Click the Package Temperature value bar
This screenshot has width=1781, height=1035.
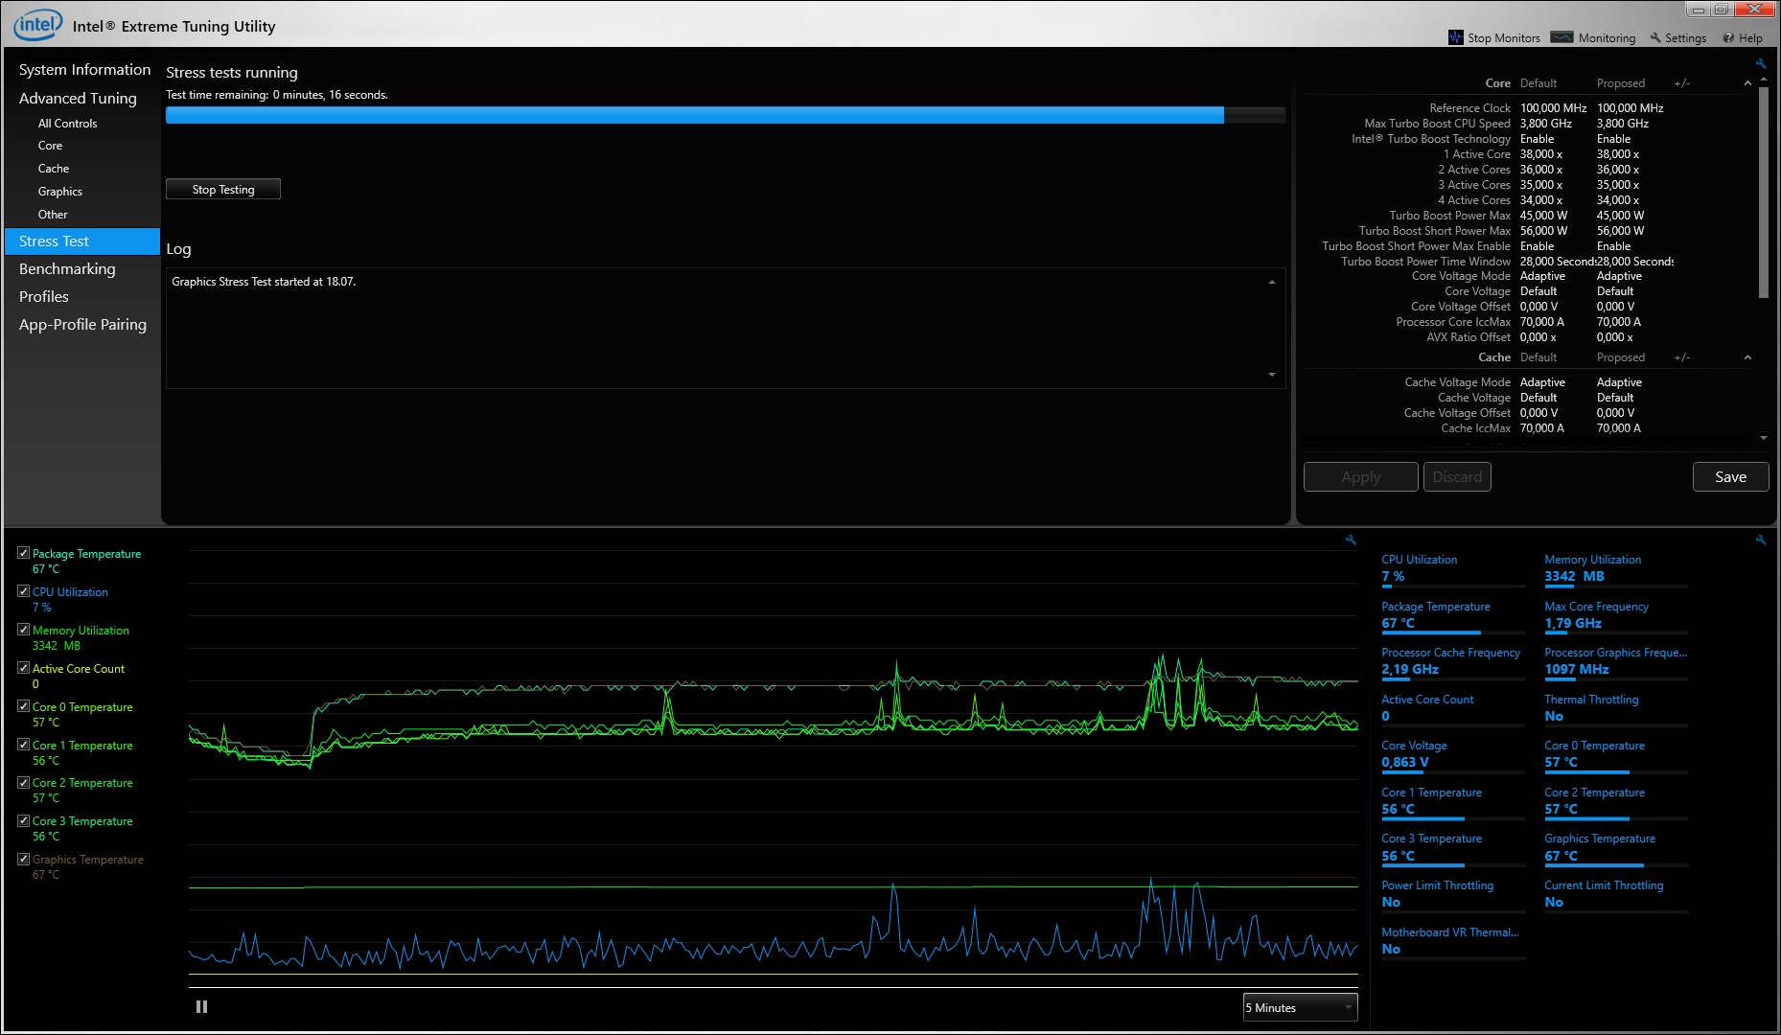(1452, 633)
